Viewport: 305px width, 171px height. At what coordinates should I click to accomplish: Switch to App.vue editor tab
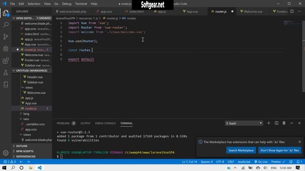[x=192, y=11]
